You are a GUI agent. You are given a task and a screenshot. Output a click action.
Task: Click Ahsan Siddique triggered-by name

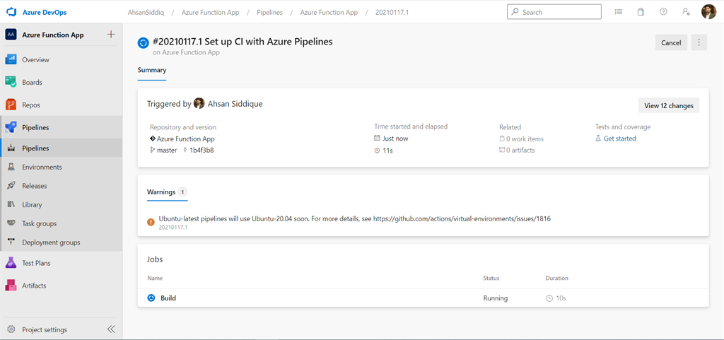click(235, 104)
